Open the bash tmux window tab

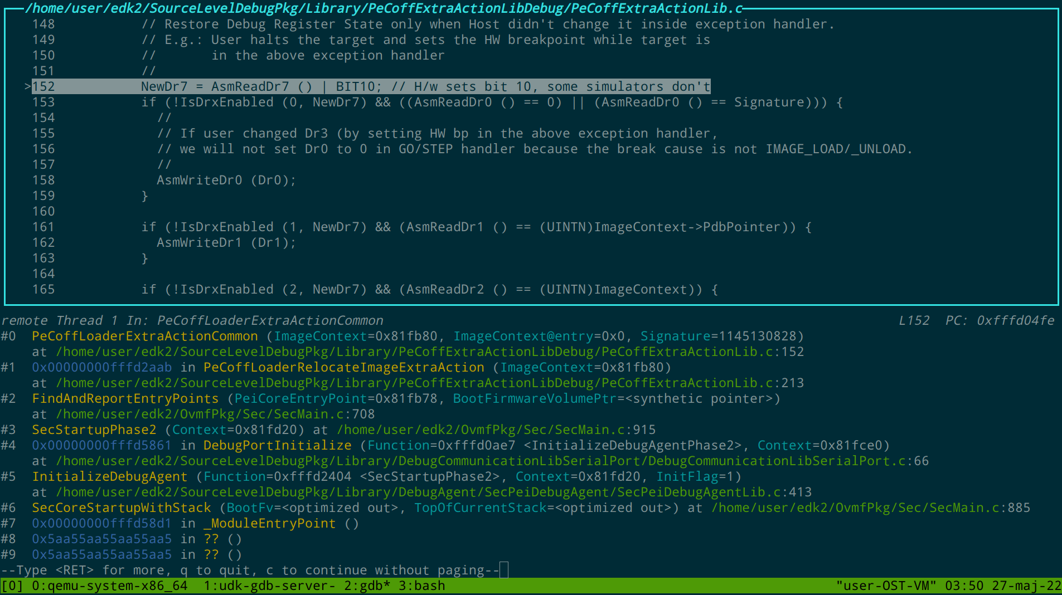[x=421, y=586]
